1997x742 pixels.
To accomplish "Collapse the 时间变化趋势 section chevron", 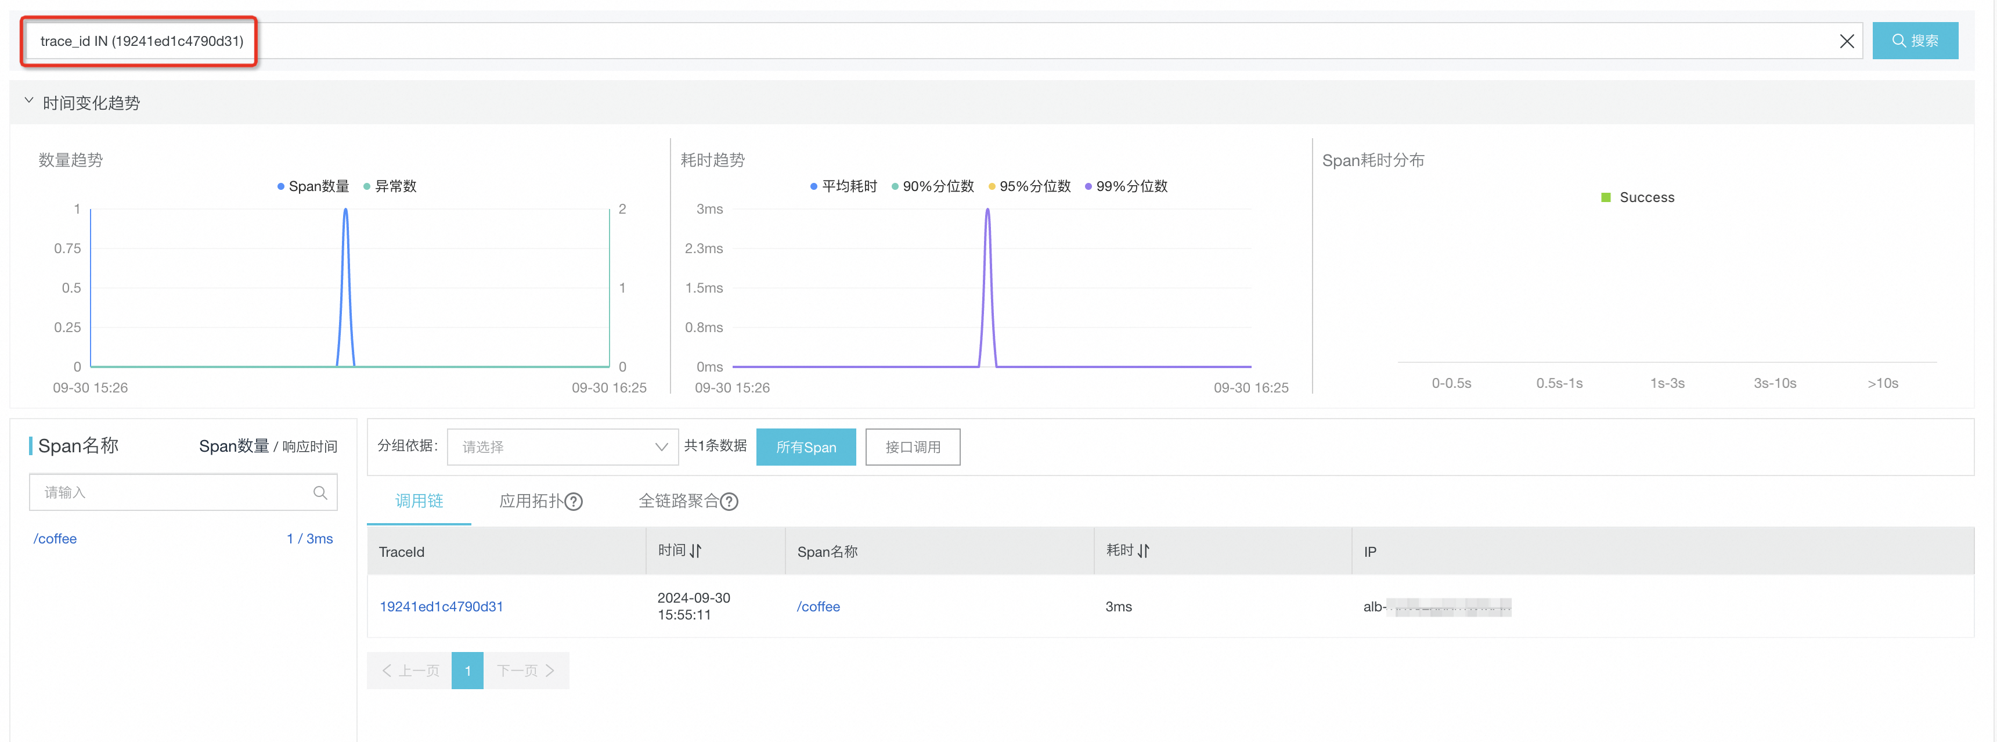I will (x=30, y=101).
